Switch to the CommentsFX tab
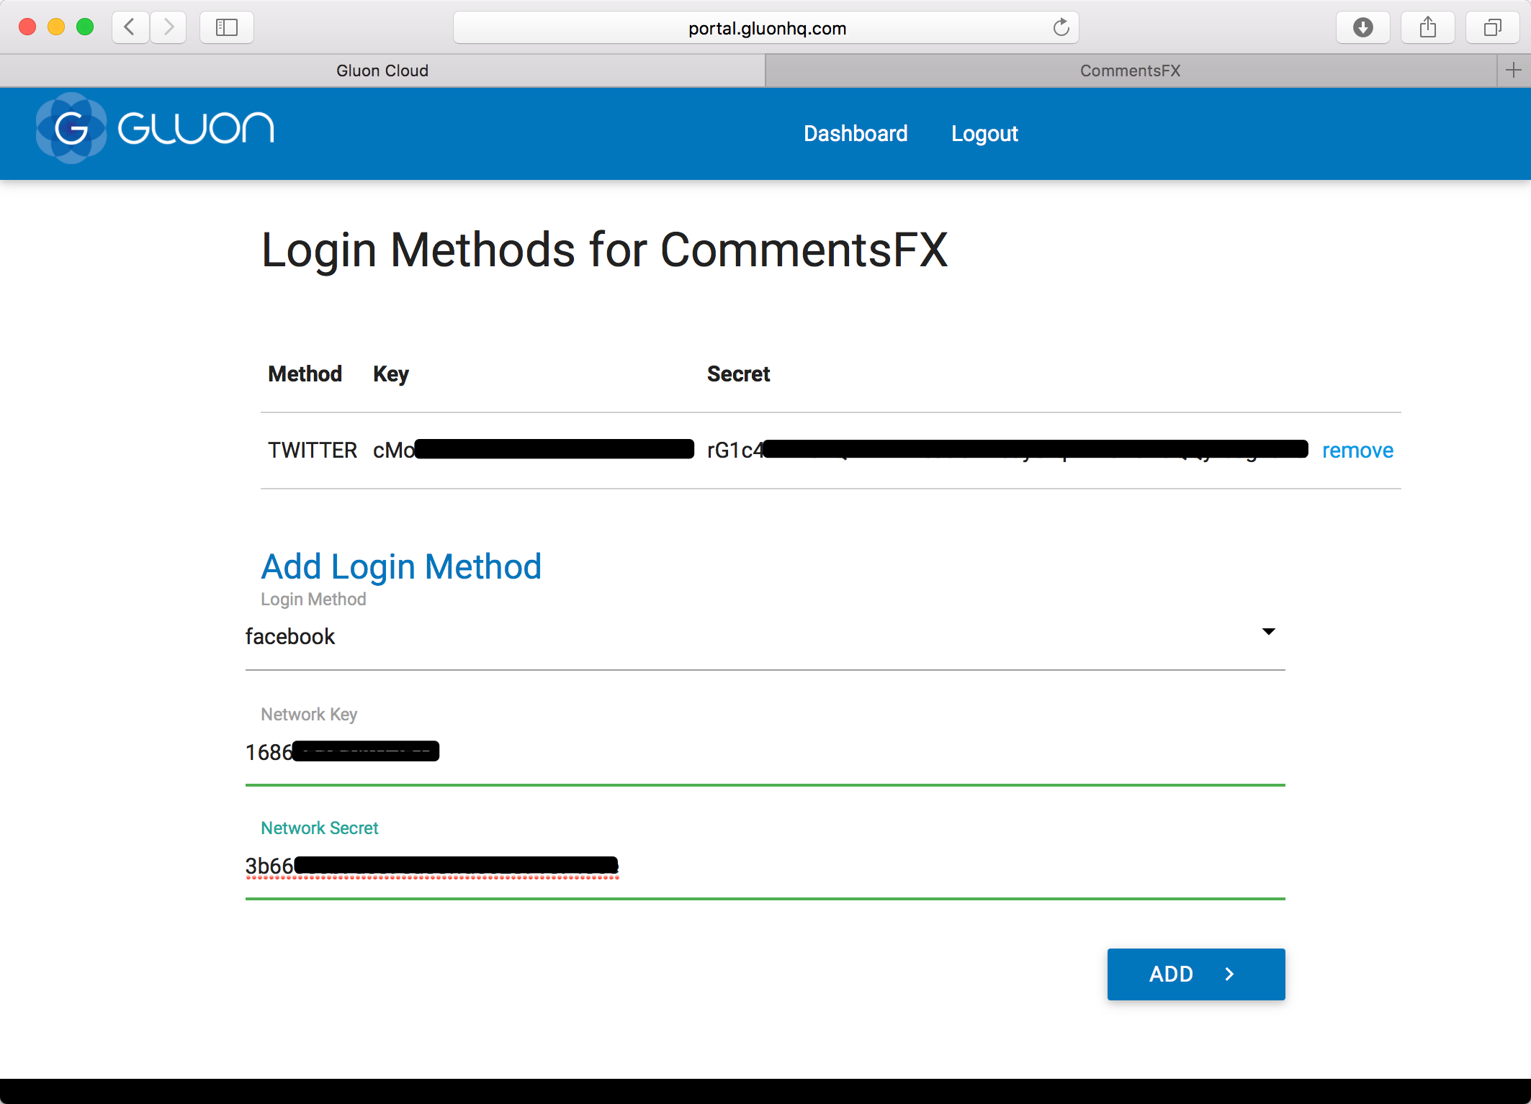 pos(1131,71)
